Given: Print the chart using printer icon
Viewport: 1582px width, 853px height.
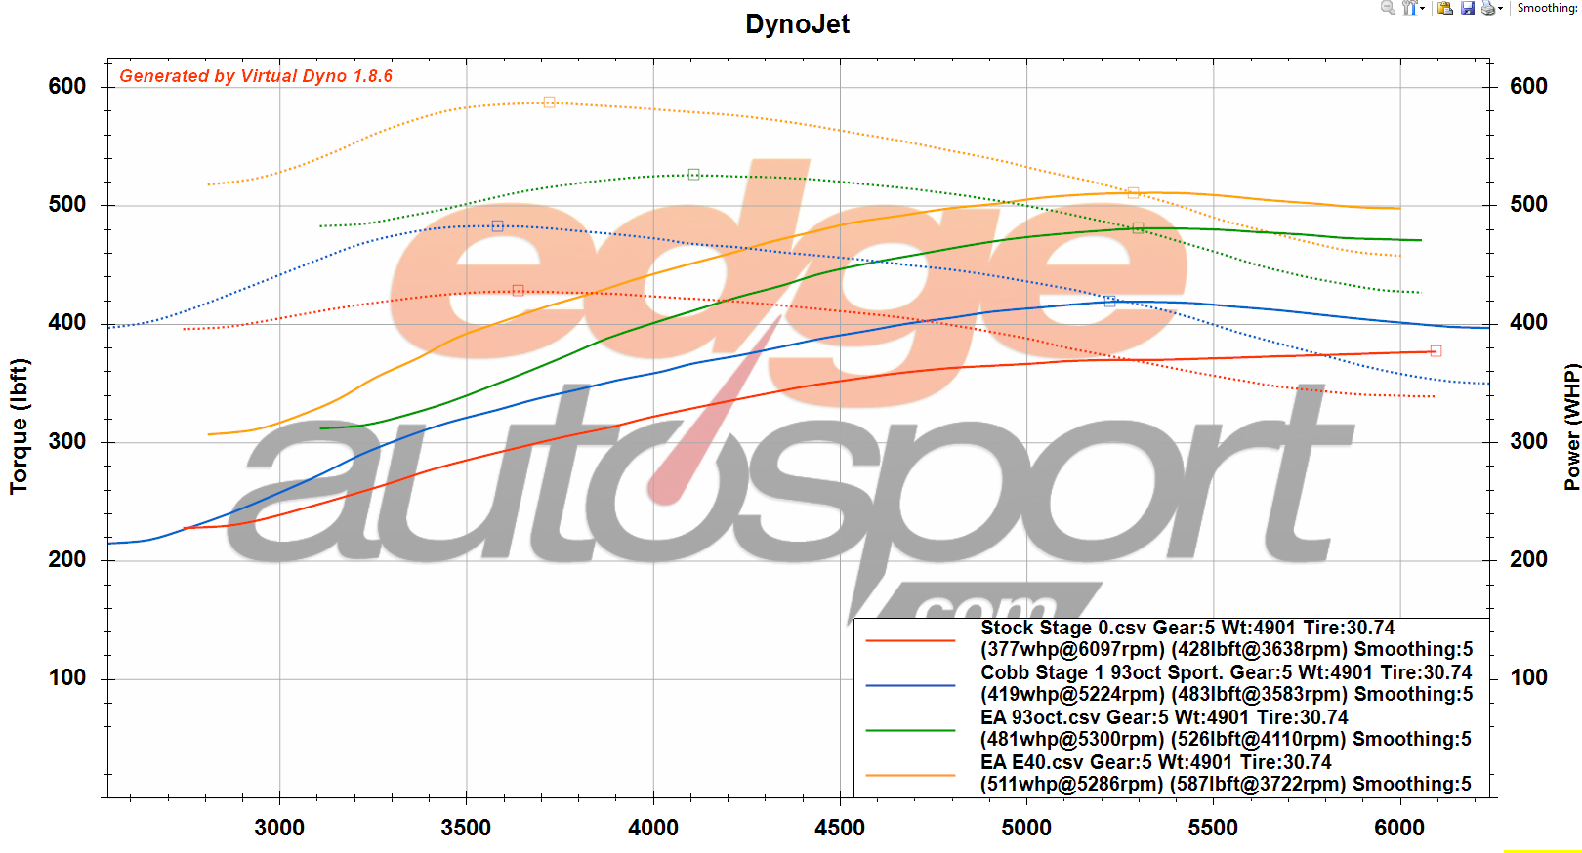Looking at the screenshot, I should pos(1487,8).
